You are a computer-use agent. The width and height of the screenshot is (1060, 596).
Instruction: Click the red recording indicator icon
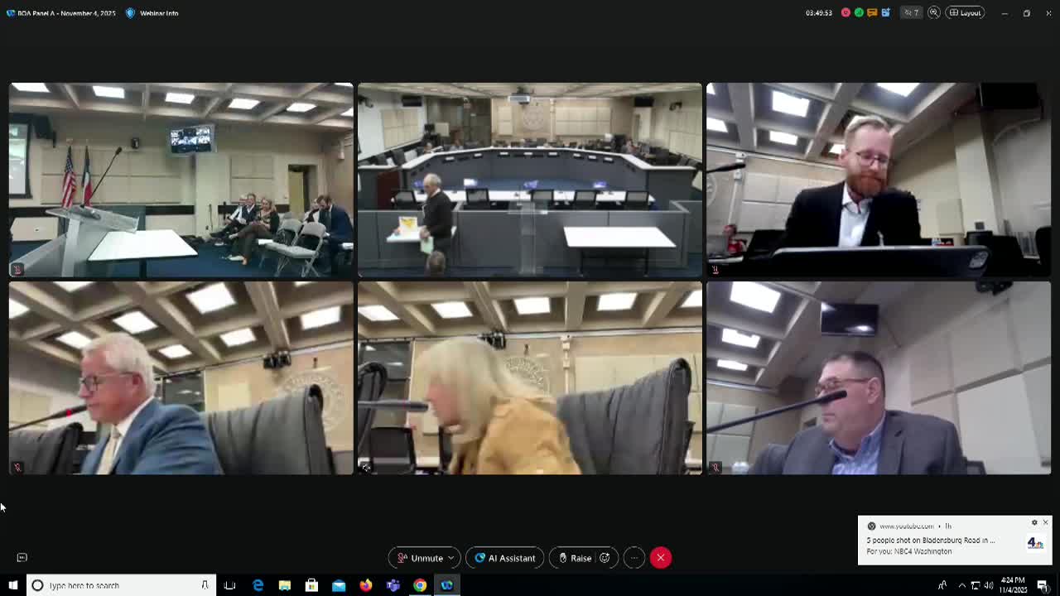(846, 13)
